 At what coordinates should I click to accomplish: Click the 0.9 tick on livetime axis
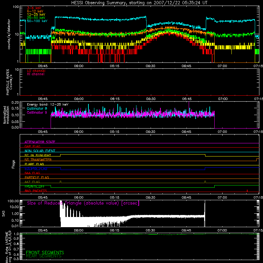coord(16,239)
